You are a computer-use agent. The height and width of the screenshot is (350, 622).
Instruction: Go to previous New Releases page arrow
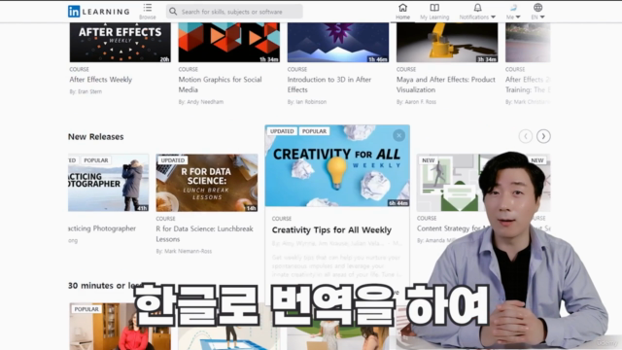[x=526, y=136]
